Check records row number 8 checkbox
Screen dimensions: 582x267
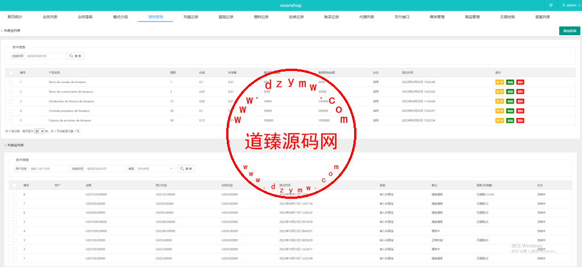14,194
